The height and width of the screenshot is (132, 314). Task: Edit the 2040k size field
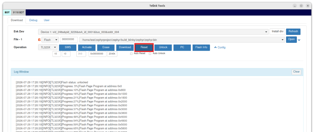tap(112, 54)
